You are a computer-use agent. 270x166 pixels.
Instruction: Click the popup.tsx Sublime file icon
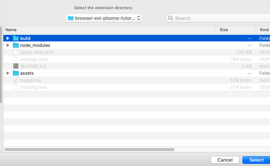pos(16,80)
